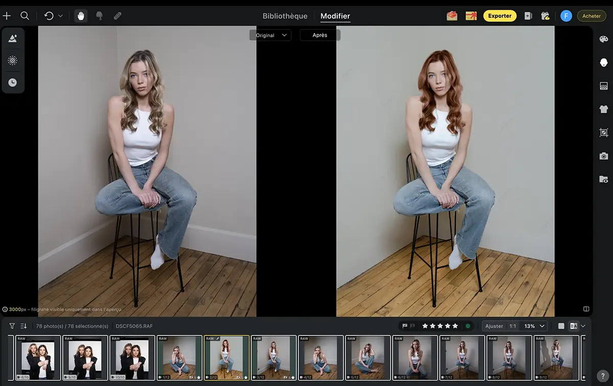Image resolution: width=613 pixels, height=386 pixels.
Task: Open the face retouch panel icon
Action: (604, 62)
